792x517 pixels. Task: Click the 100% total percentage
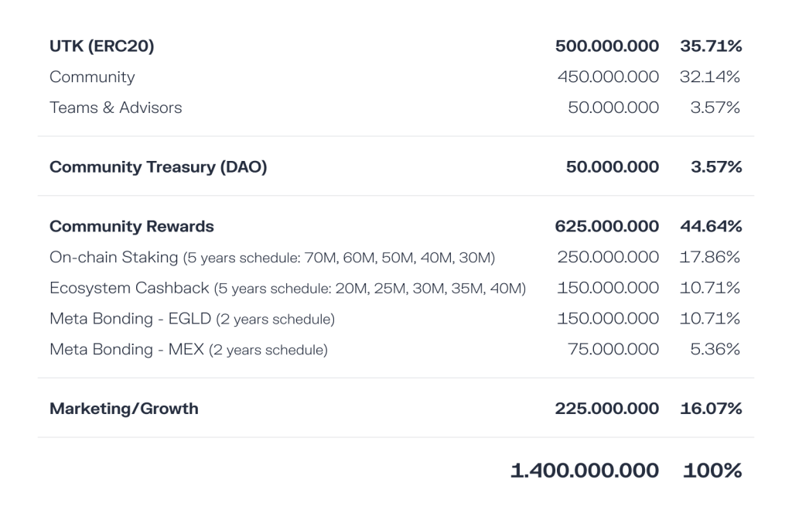point(712,470)
